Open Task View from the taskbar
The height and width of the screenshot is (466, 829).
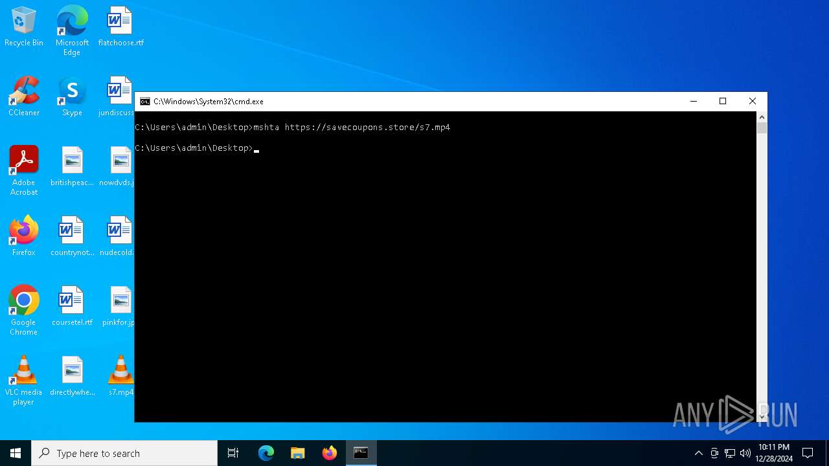point(233,453)
